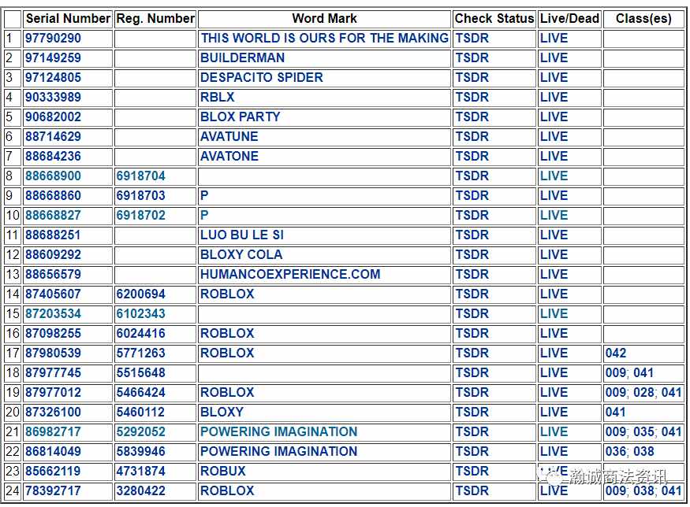This screenshot has height=507, width=690.
Task: Open serial number 97790290
Action: [x=53, y=39]
